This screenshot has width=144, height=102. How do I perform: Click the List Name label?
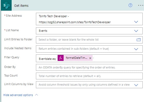(12, 30)
